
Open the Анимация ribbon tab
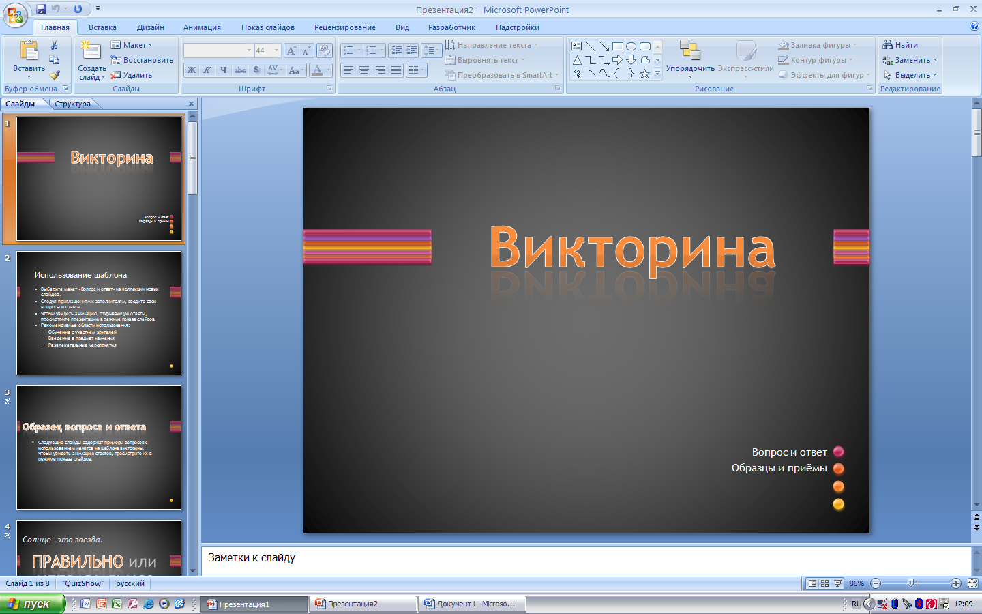point(202,27)
